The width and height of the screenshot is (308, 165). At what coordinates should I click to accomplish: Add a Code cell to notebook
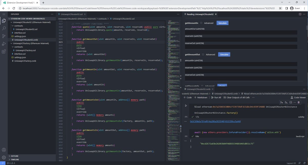coord(187,97)
